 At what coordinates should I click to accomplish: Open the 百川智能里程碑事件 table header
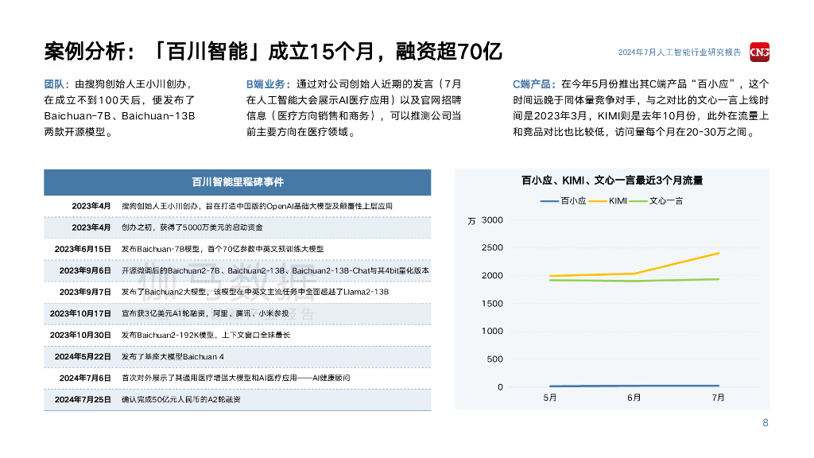[238, 182]
